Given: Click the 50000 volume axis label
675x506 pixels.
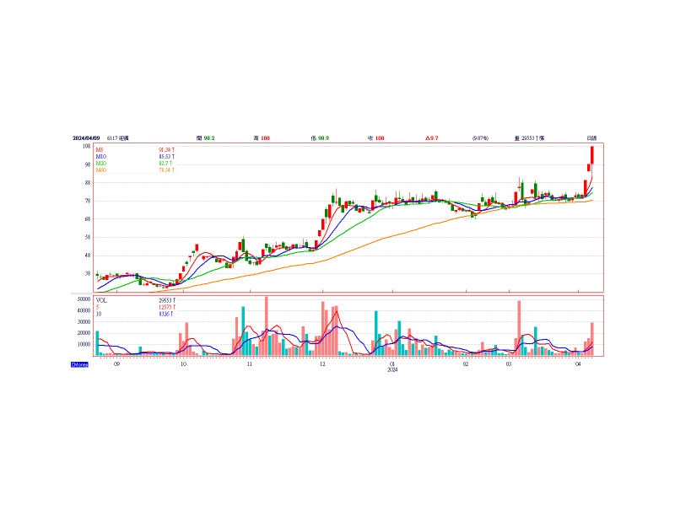Looking at the screenshot, I should tap(83, 299).
